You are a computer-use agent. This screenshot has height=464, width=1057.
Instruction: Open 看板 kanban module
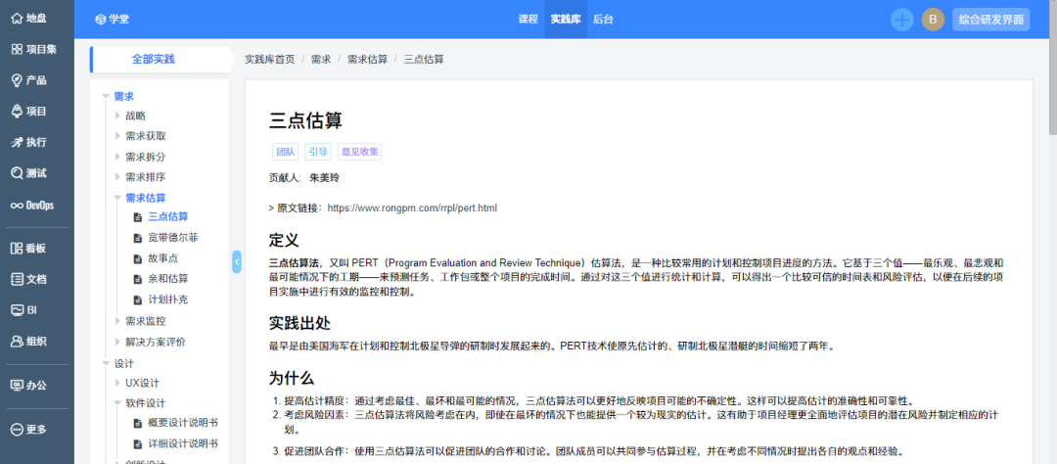click(x=29, y=249)
